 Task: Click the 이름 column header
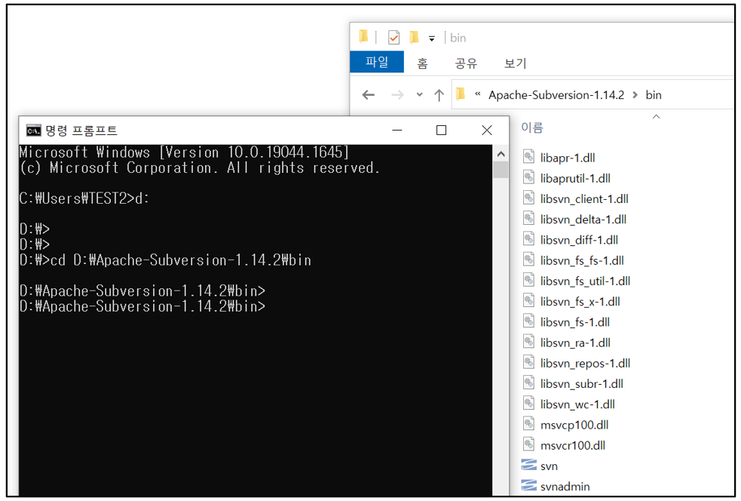532,128
